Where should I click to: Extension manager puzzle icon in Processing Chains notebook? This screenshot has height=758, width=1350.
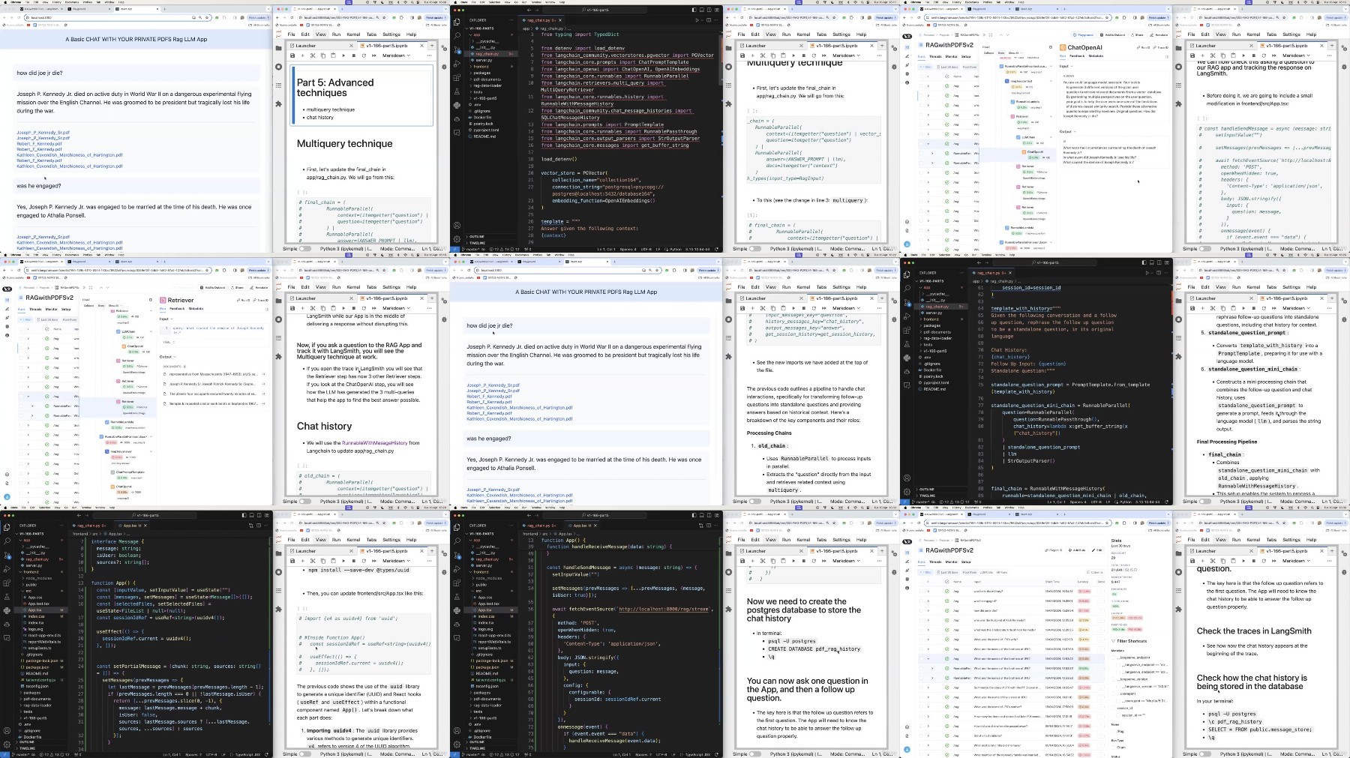(729, 357)
